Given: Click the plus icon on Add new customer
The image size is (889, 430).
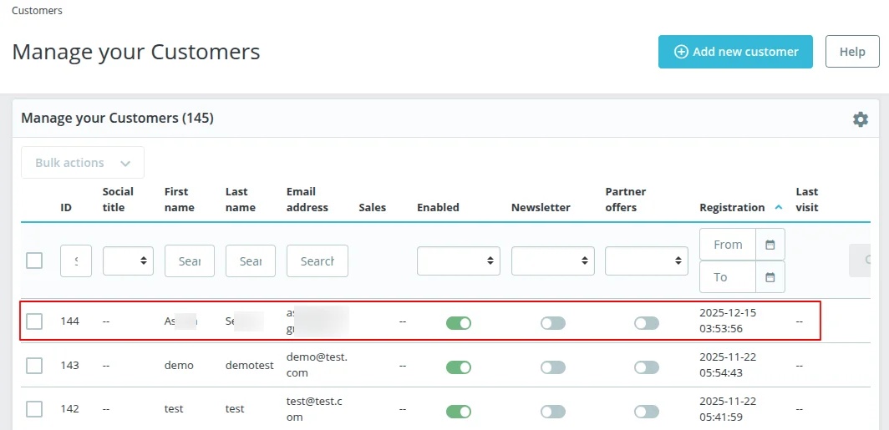Looking at the screenshot, I should [x=681, y=52].
